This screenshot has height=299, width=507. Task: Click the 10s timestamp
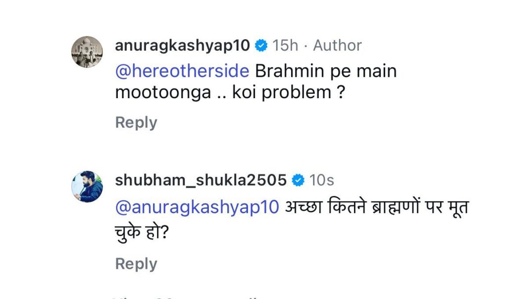[x=322, y=180]
